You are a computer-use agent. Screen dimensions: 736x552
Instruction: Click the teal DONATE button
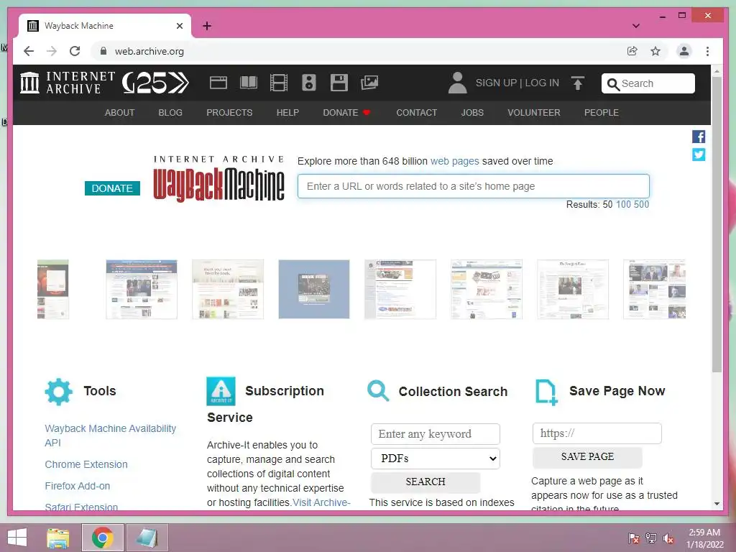coord(112,188)
